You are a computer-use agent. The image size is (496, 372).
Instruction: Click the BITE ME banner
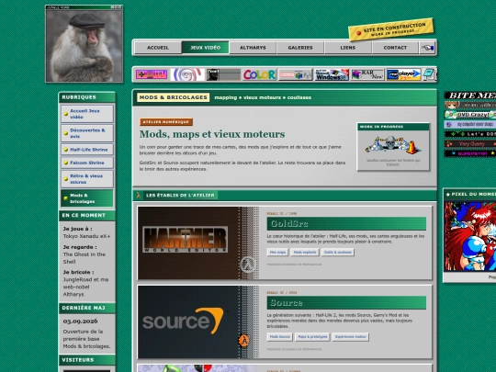pyautogui.click(x=470, y=96)
